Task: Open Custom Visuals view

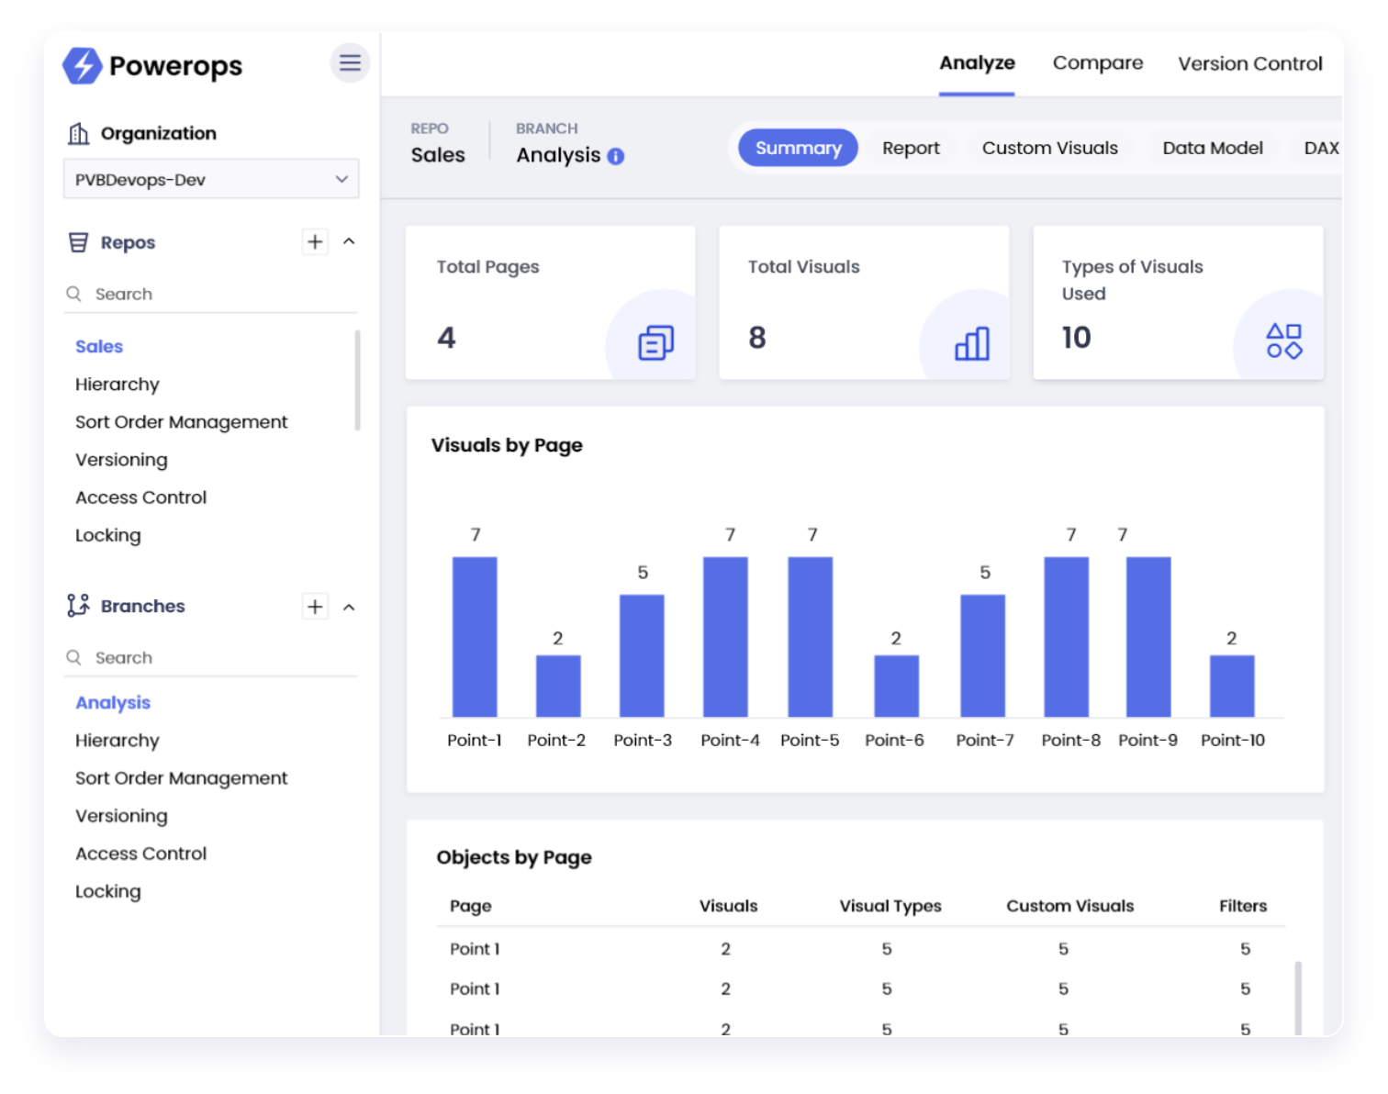Action: pyautogui.click(x=1049, y=149)
